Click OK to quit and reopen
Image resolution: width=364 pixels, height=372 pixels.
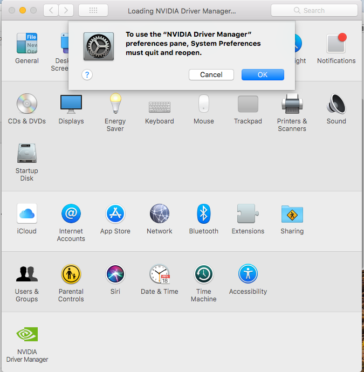coord(263,75)
